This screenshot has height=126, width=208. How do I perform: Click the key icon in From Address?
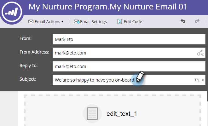(200, 53)
